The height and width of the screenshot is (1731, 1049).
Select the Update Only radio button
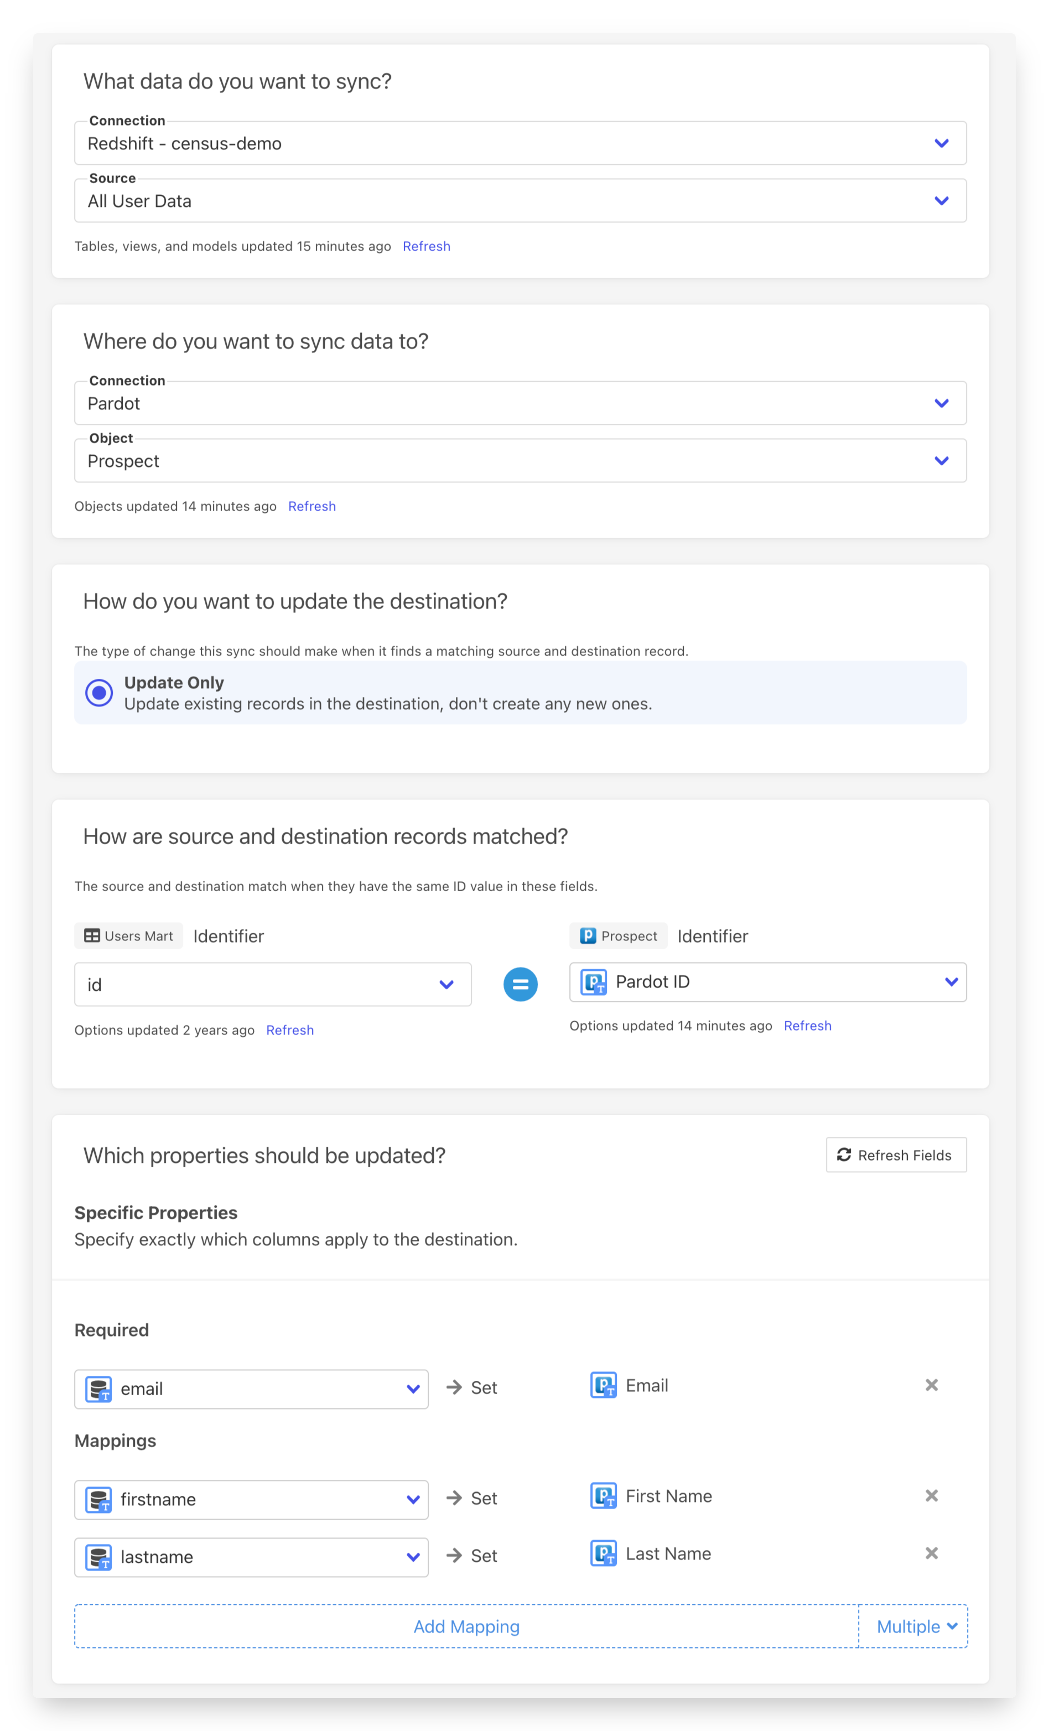click(99, 693)
